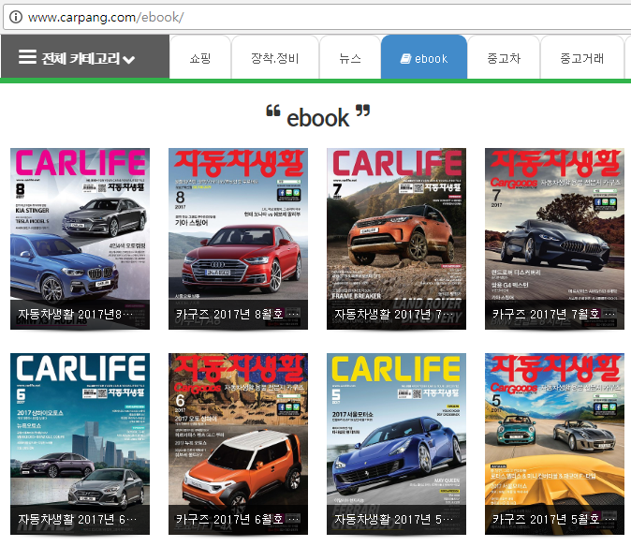The width and height of the screenshot is (631, 547).
Task: Expand the 전체 카테고리 dropdown chevron
Action: coord(129,60)
